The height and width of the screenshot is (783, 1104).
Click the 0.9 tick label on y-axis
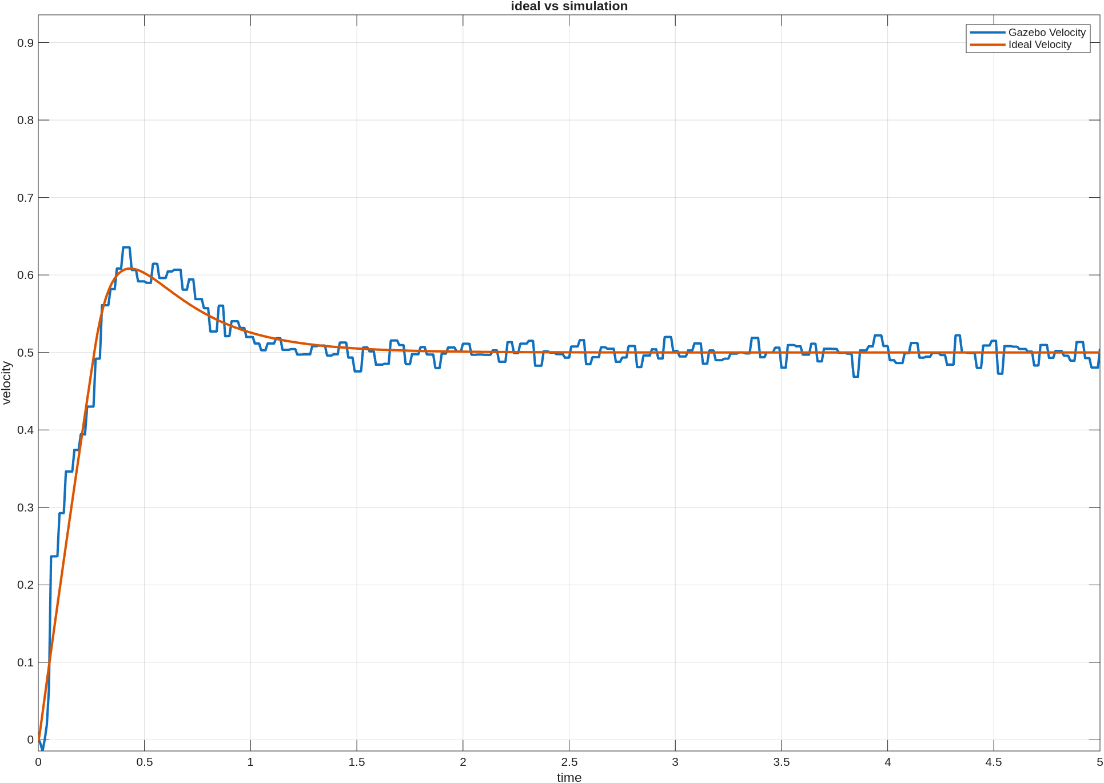(25, 43)
